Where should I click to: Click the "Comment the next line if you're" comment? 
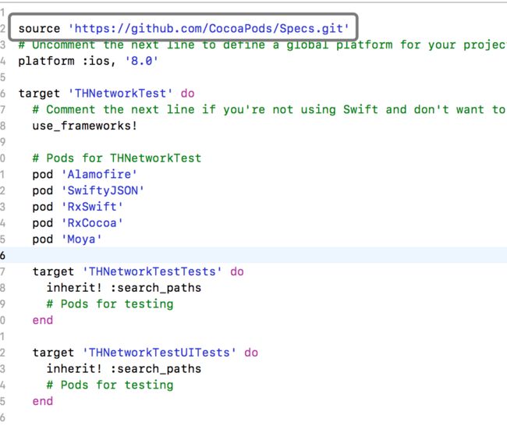(269, 109)
